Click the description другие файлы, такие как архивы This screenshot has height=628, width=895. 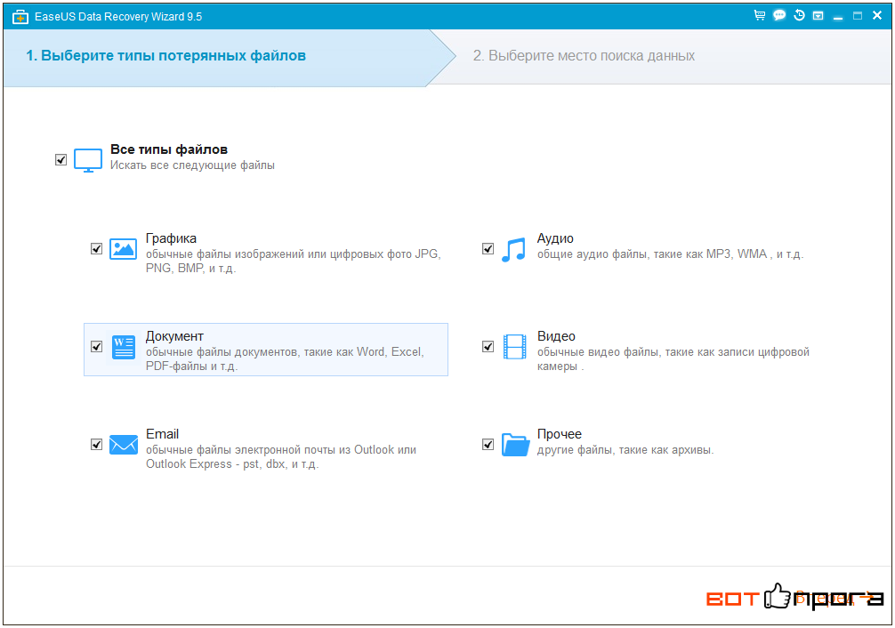click(x=625, y=450)
